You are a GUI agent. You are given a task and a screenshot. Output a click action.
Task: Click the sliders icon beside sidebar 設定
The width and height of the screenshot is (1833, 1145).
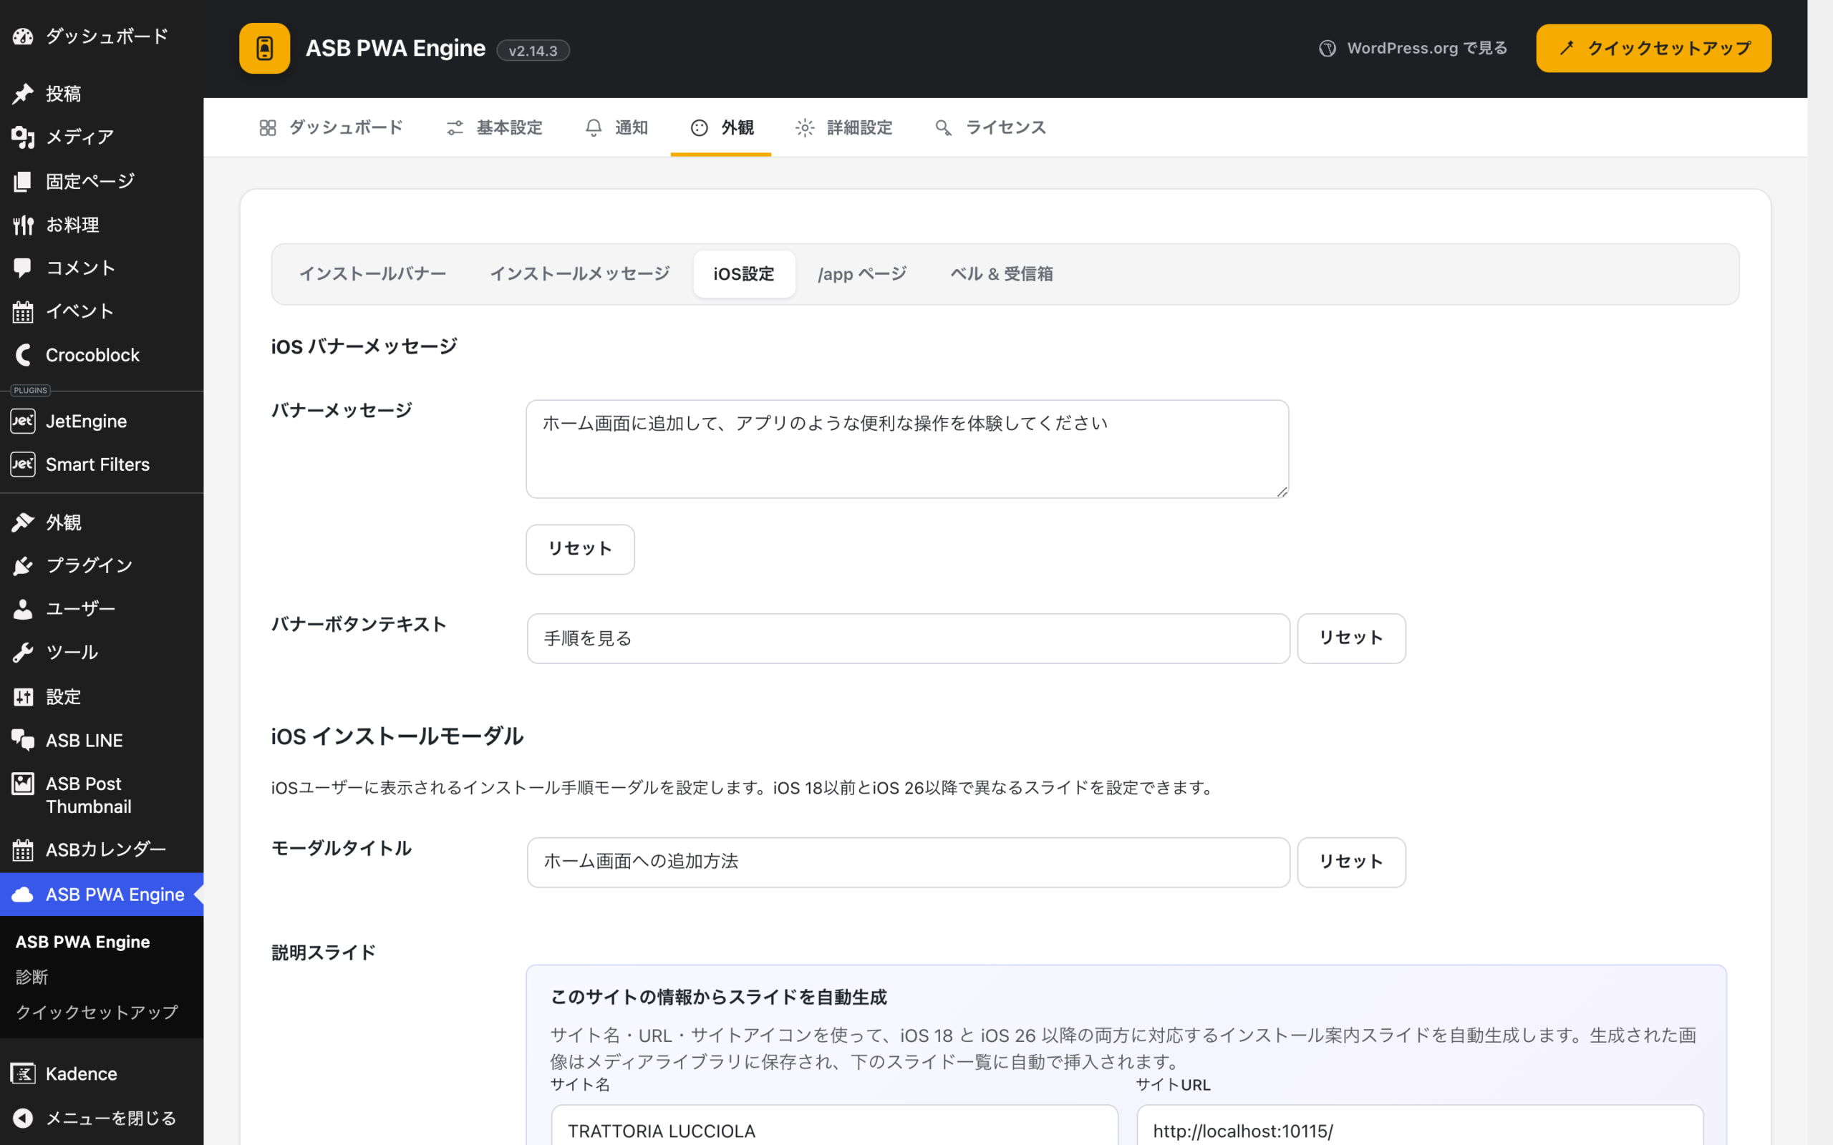pos(23,697)
